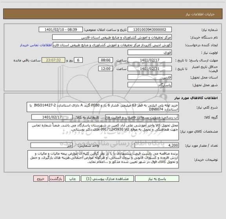This screenshot has height=219, width=226.
Task: Click the مشخصات کالای مورد نیاز text area
Action: (103, 131)
